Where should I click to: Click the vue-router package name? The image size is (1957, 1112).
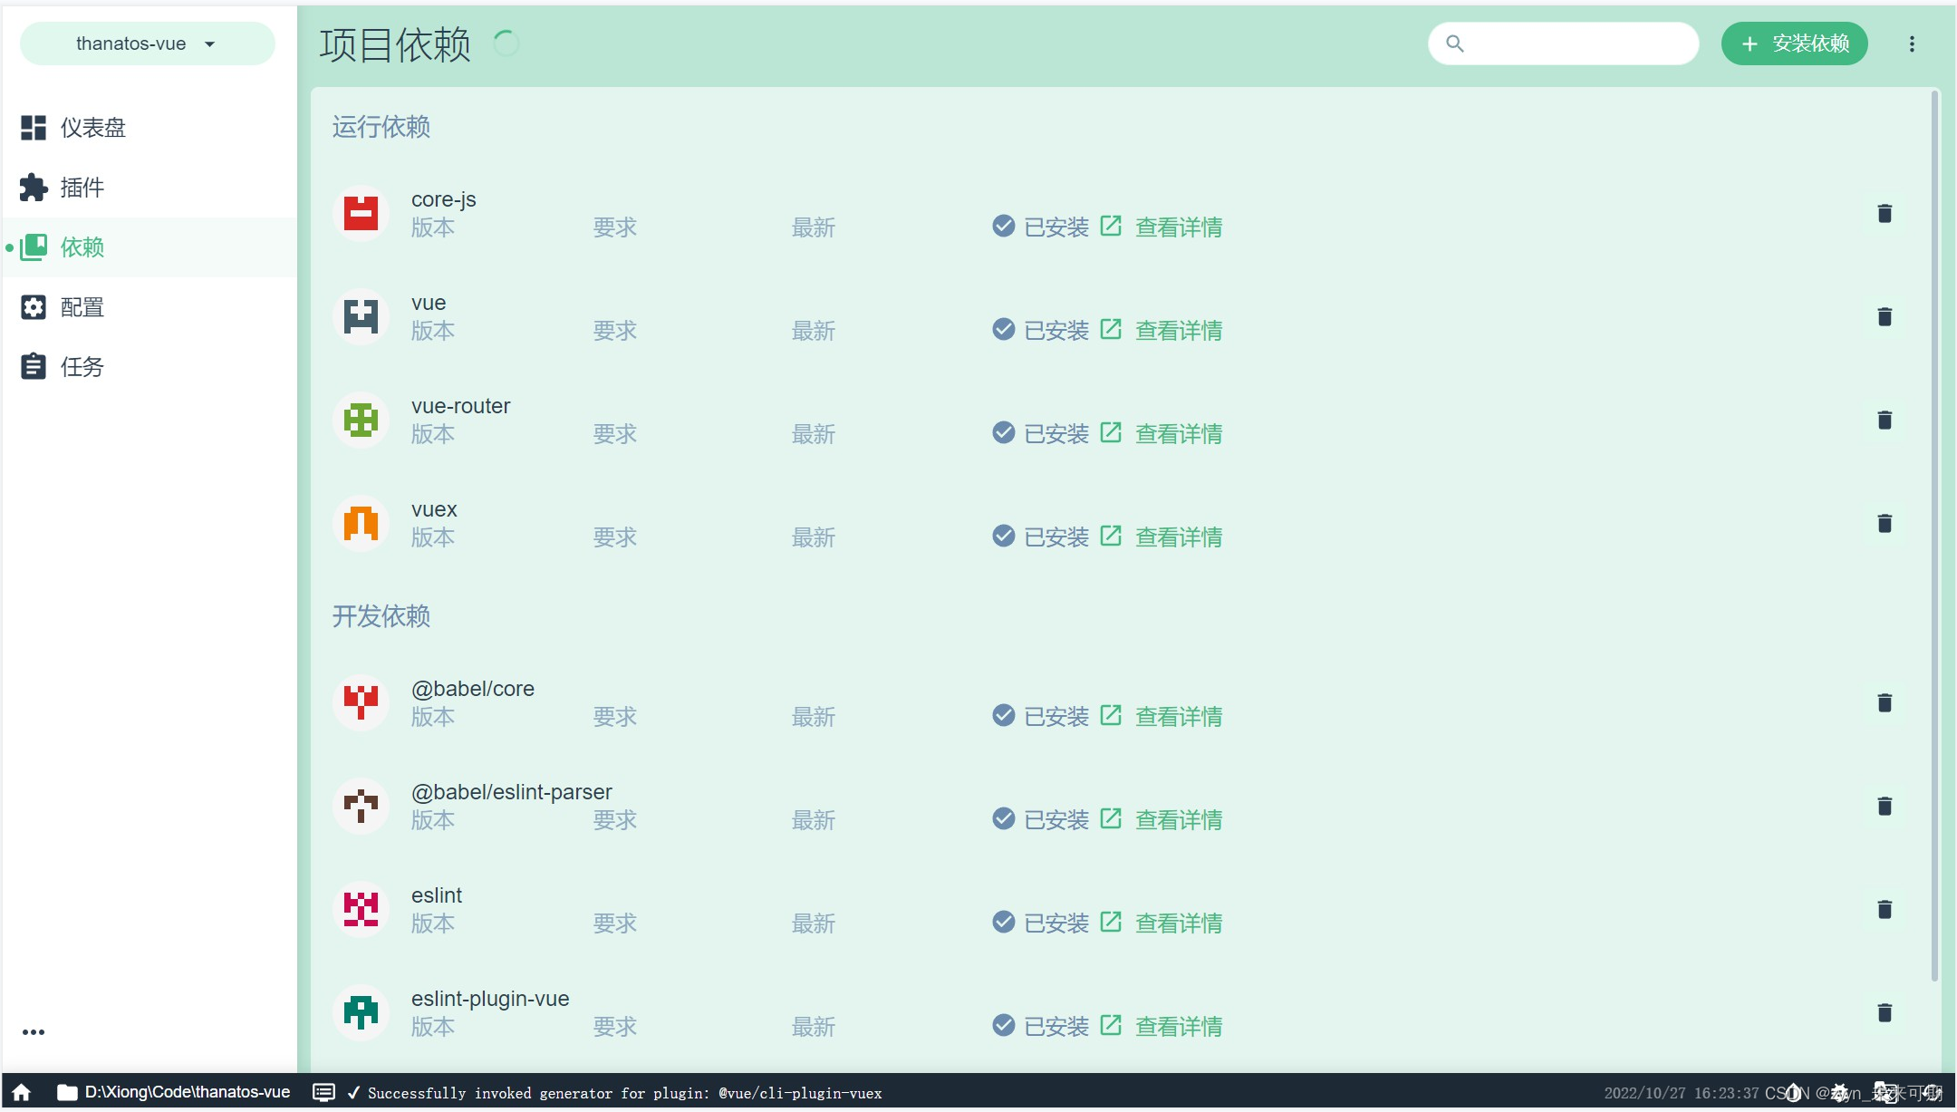[x=461, y=406]
